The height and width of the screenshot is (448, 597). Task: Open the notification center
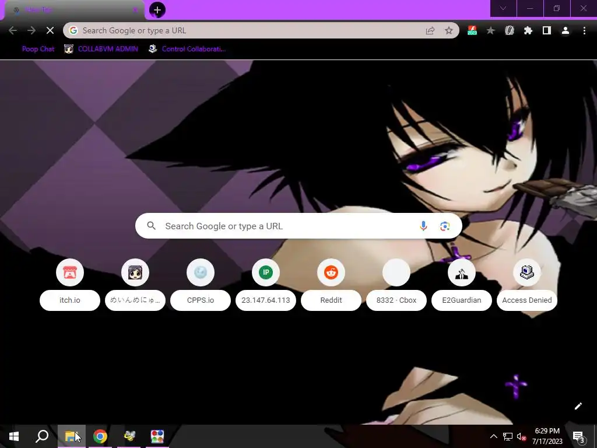click(x=578, y=436)
